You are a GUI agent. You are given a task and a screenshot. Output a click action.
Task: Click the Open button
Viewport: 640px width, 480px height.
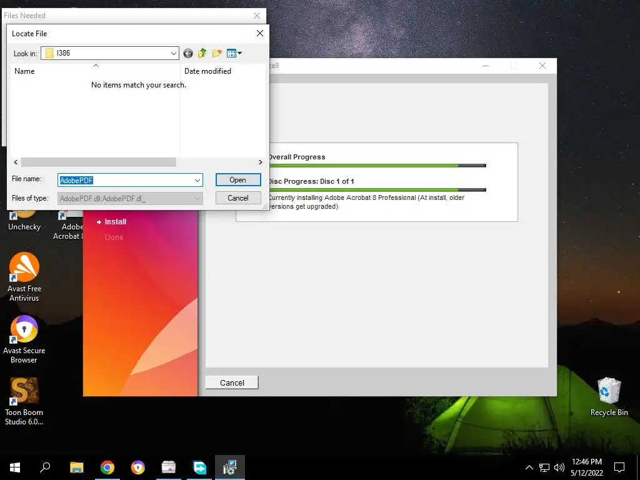pyautogui.click(x=238, y=180)
